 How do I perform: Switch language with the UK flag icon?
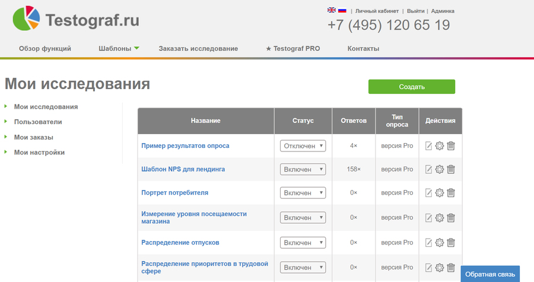click(331, 10)
